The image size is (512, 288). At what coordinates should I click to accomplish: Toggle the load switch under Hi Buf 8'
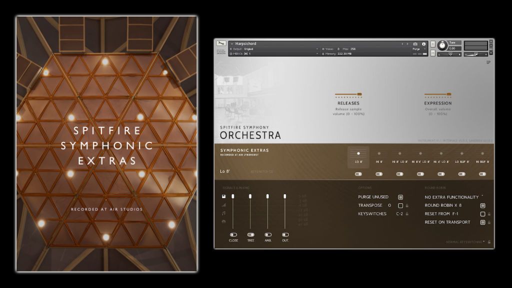(x=482, y=174)
